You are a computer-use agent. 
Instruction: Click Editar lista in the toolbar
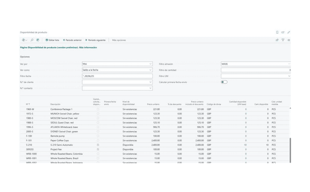pyautogui.click(x=52, y=40)
